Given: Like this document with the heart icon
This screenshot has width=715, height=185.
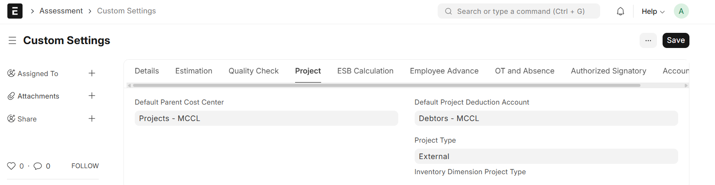Looking at the screenshot, I should (x=11, y=166).
